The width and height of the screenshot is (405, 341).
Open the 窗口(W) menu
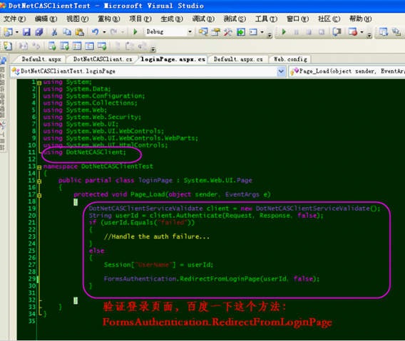(x=297, y=19)
